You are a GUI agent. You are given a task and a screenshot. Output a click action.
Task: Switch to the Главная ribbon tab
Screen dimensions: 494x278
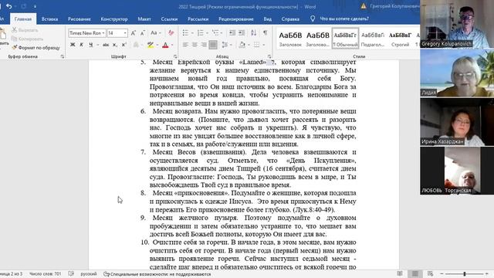23,19
